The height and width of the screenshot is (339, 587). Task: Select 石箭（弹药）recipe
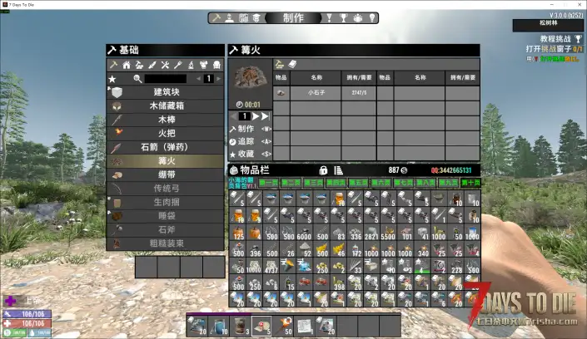point(166,147)
